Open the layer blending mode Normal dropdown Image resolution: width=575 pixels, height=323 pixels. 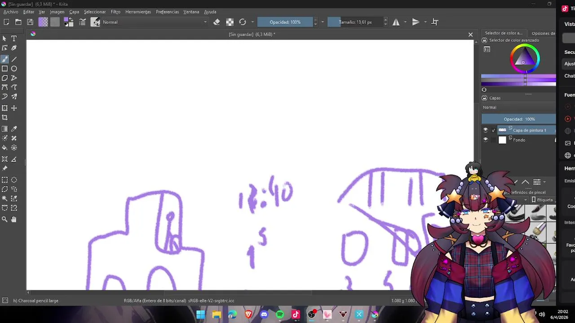(518, 107)
